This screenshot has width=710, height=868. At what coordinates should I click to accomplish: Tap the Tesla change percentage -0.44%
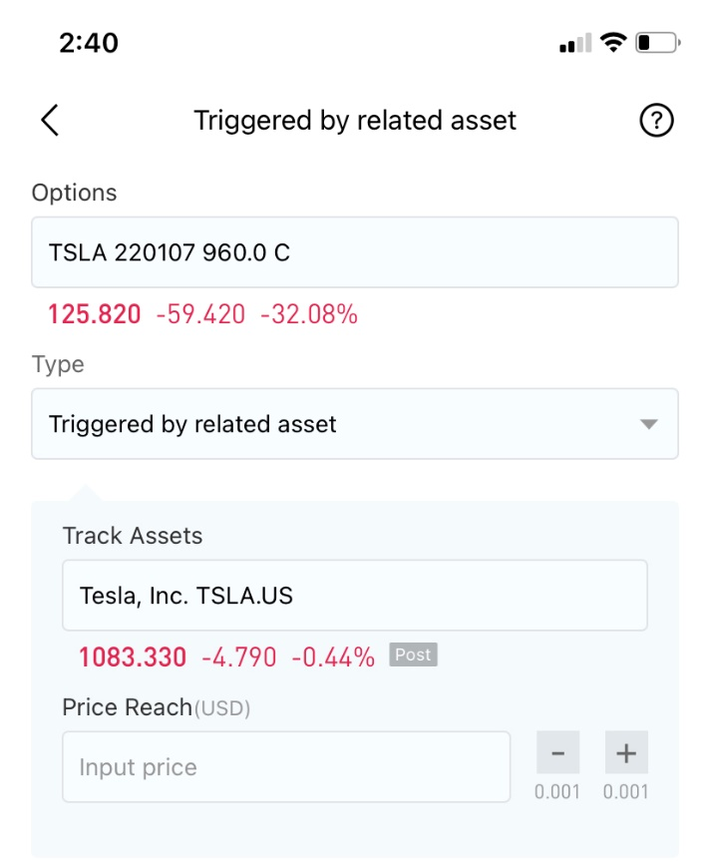(x=333, y=657)
